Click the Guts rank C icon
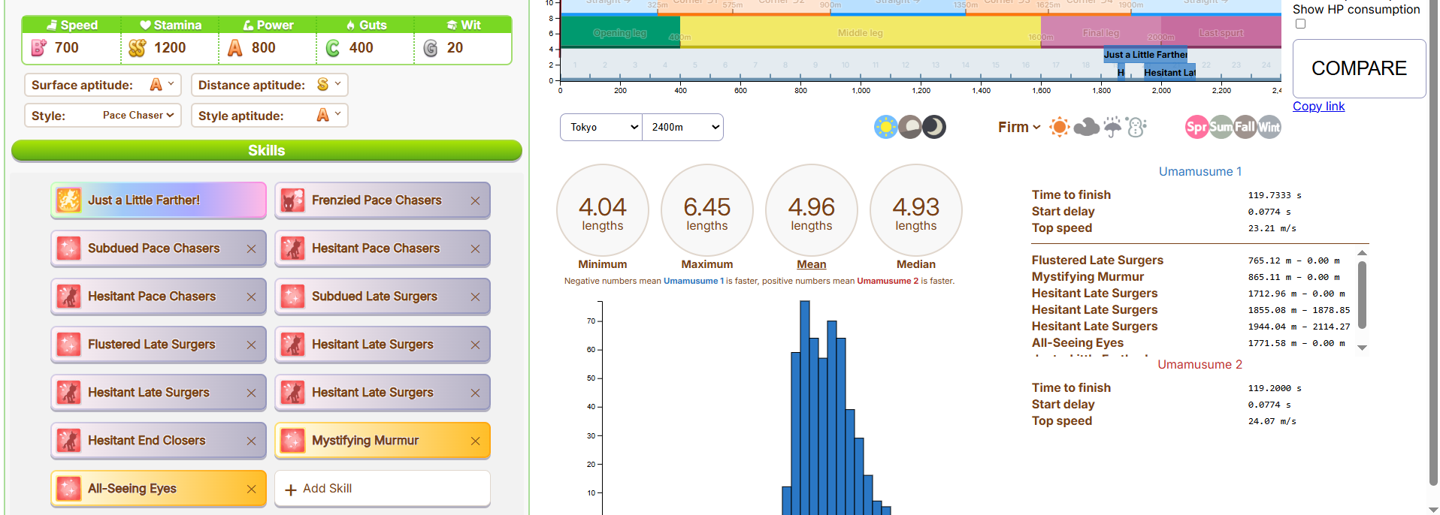This screenshot has height=515, width=1440. pyautogui.click(x=333, y=48)
